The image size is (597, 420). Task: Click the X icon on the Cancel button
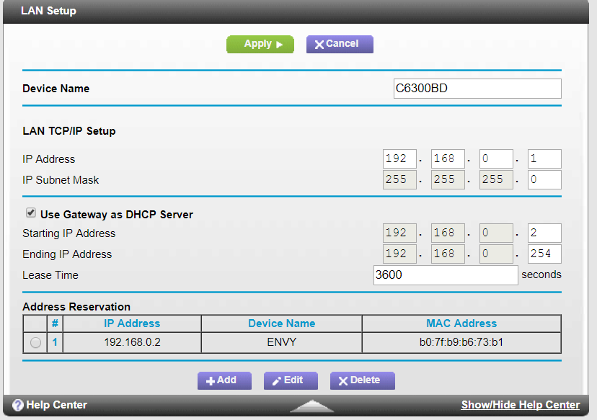(318, 44)
